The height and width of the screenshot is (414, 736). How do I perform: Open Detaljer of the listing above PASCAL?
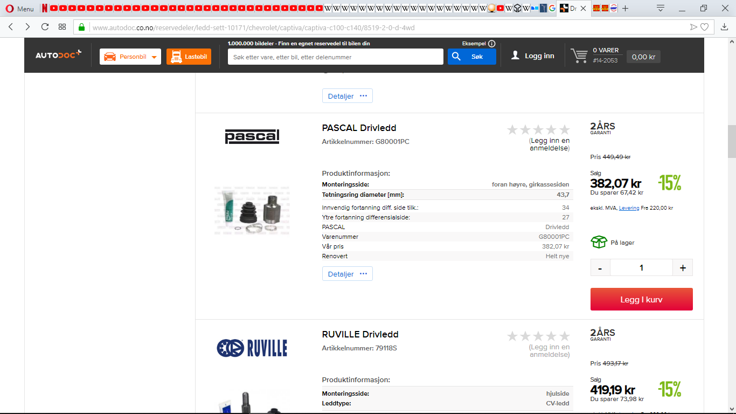[347, 96]
